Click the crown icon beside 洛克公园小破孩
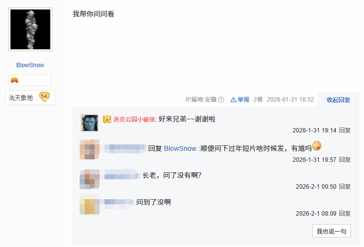 click(107, 119)
